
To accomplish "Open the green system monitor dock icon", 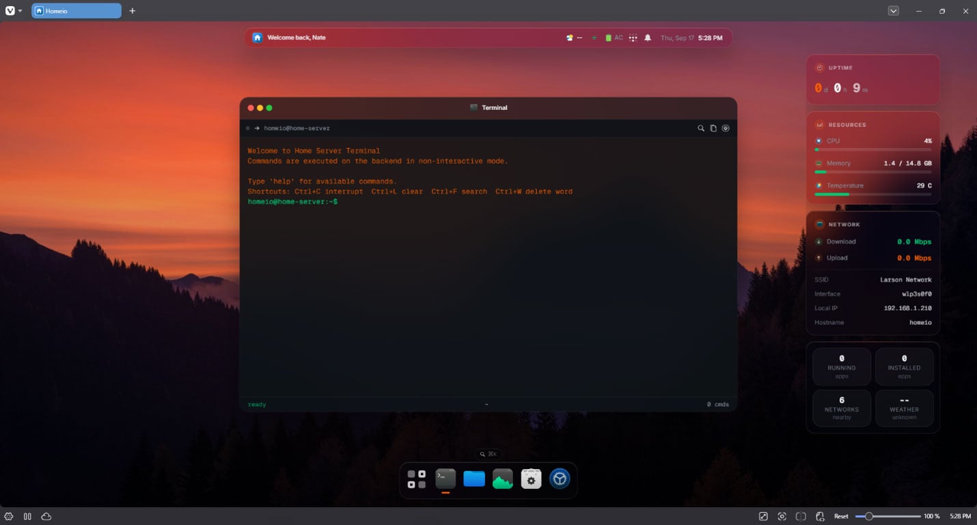I will coord(503,479).
